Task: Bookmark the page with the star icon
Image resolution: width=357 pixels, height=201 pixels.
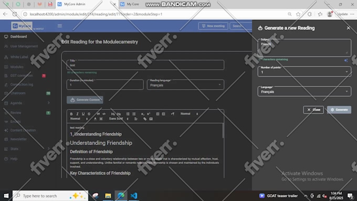Action: [x=298, y=14]
